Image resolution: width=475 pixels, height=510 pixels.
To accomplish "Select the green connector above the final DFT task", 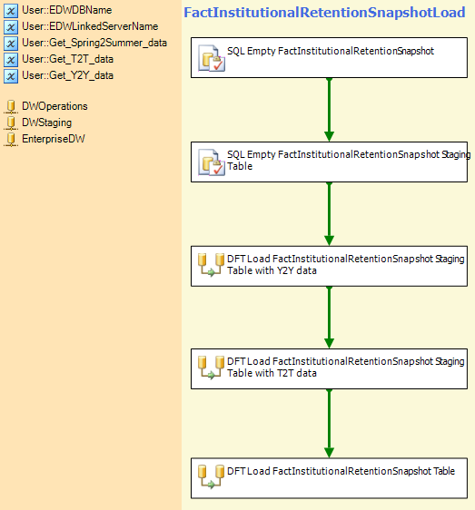I will click(329, 424).
